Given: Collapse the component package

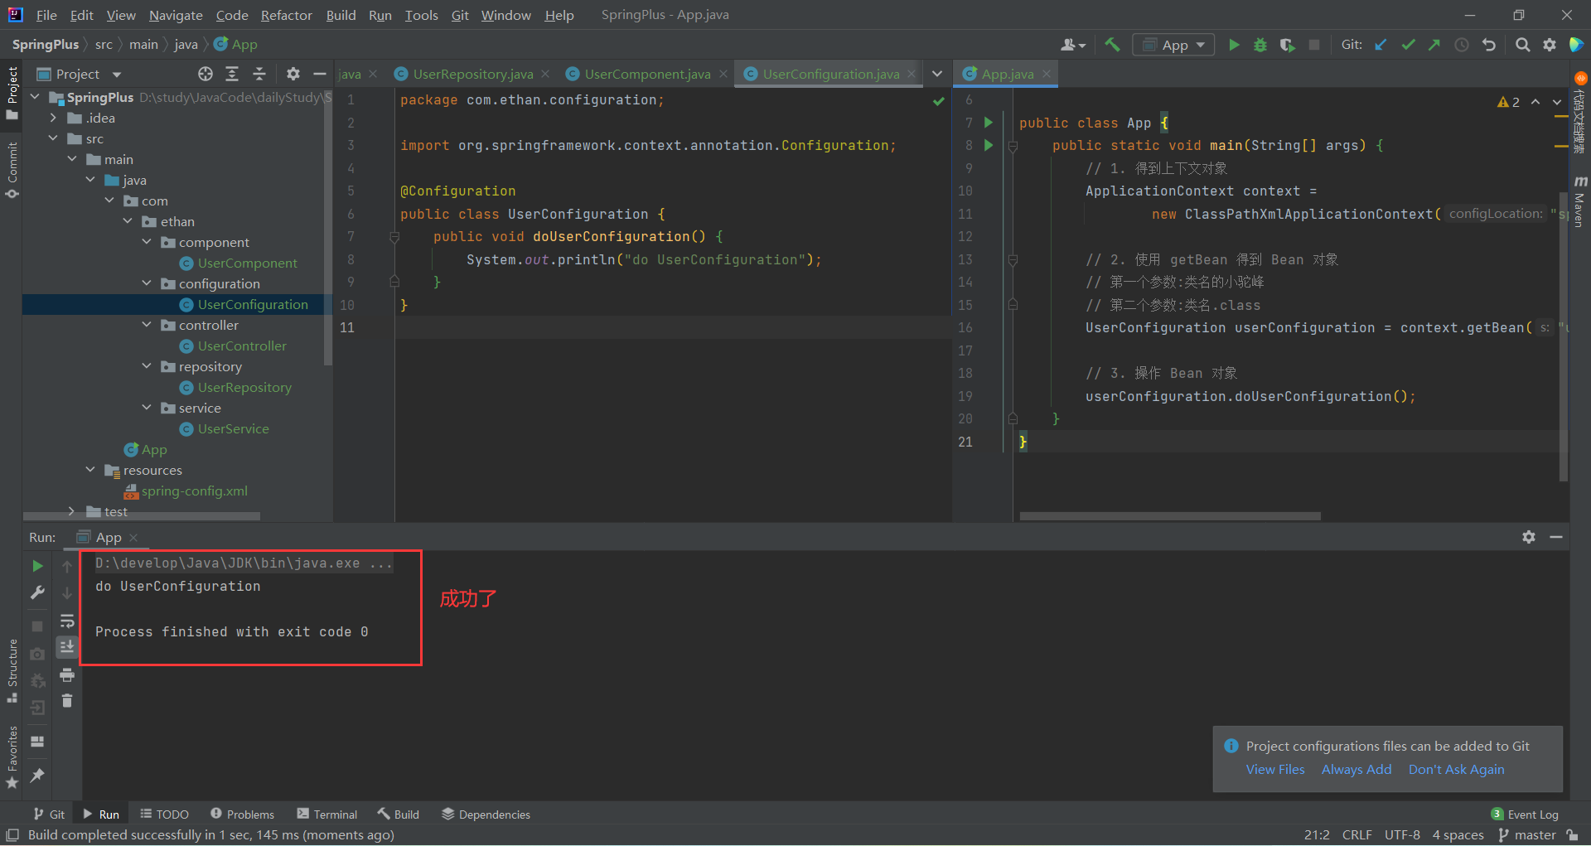Looking at the screenshot, I should click(x=147, y=242).
